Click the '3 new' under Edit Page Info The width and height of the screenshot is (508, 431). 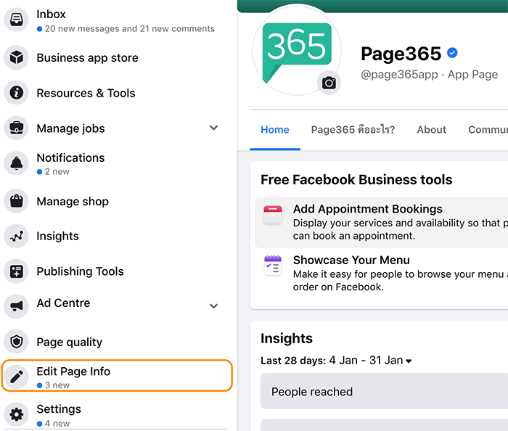(57, 385)
